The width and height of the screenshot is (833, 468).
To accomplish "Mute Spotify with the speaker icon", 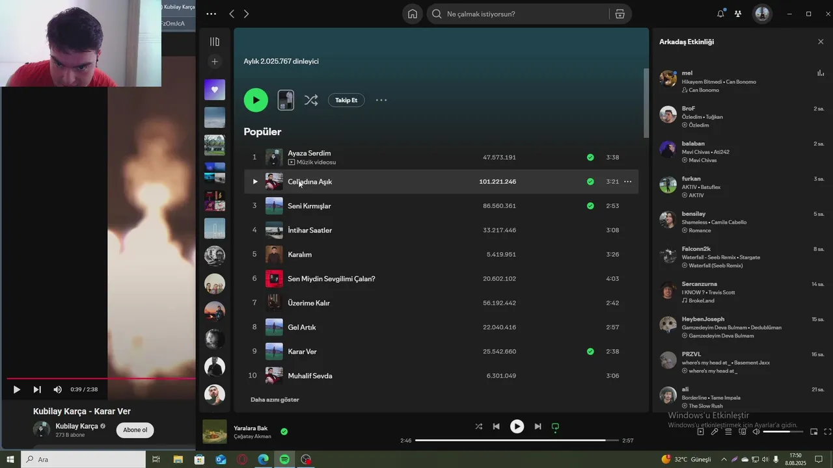I will click(756, 432).
